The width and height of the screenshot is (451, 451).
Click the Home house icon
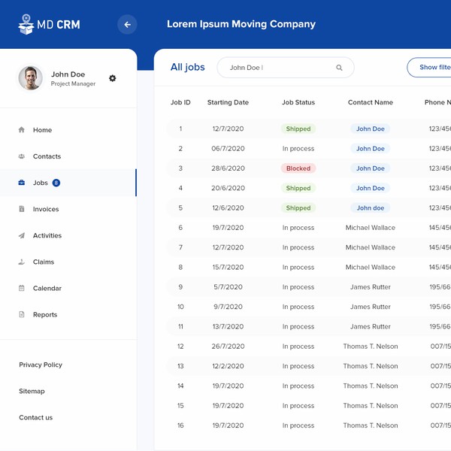click(22, 130)
